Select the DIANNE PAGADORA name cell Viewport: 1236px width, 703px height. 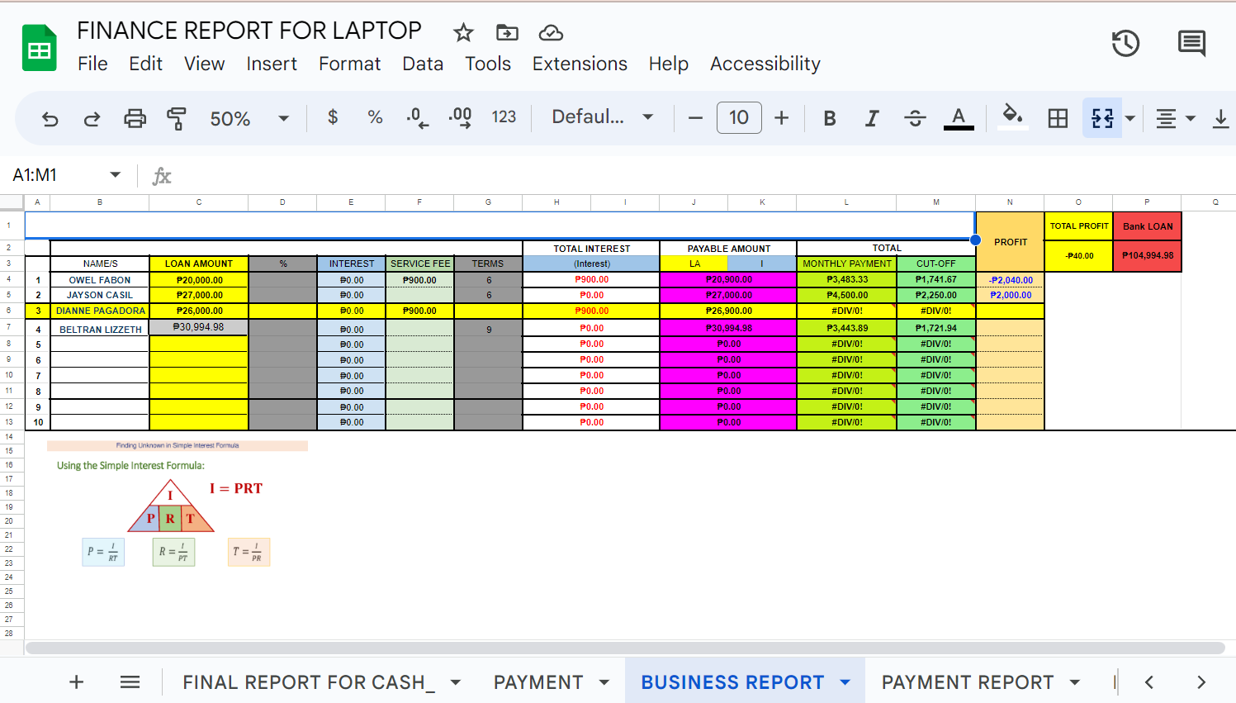click(x=100, y=311)
